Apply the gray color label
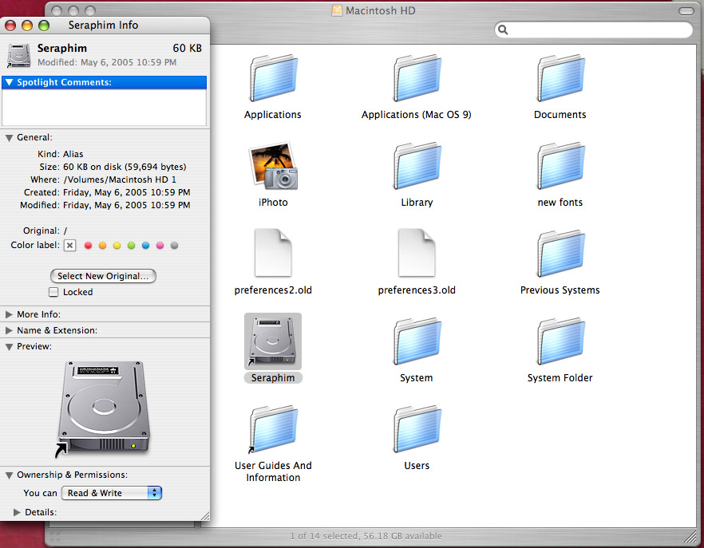The image size is (704, 548). (x=174, y=246)
